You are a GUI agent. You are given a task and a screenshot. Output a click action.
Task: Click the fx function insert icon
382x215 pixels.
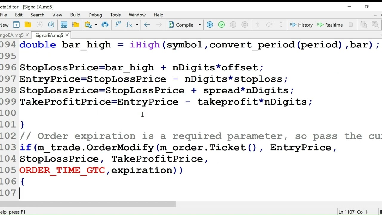(129, 25)
